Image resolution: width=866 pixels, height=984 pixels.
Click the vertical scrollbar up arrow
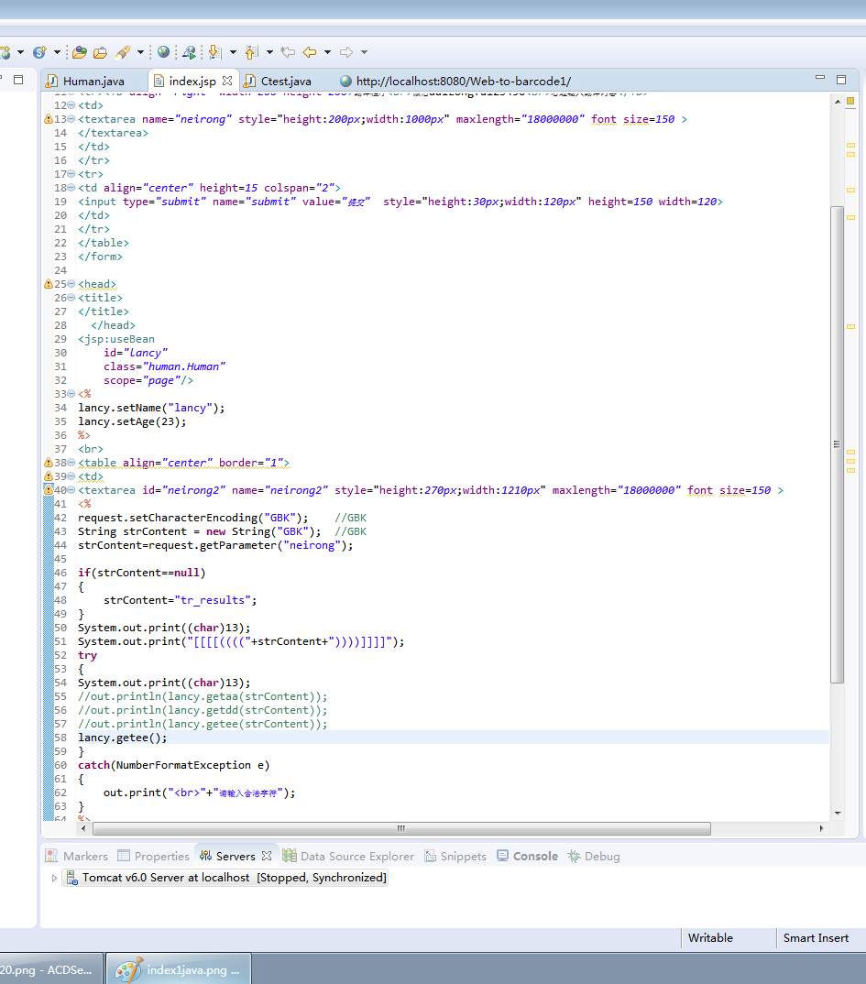(x=838, y=101)
